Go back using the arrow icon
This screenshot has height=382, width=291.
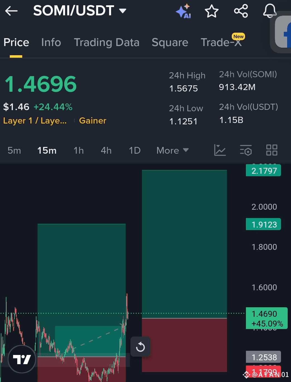[x=11, y=11]
